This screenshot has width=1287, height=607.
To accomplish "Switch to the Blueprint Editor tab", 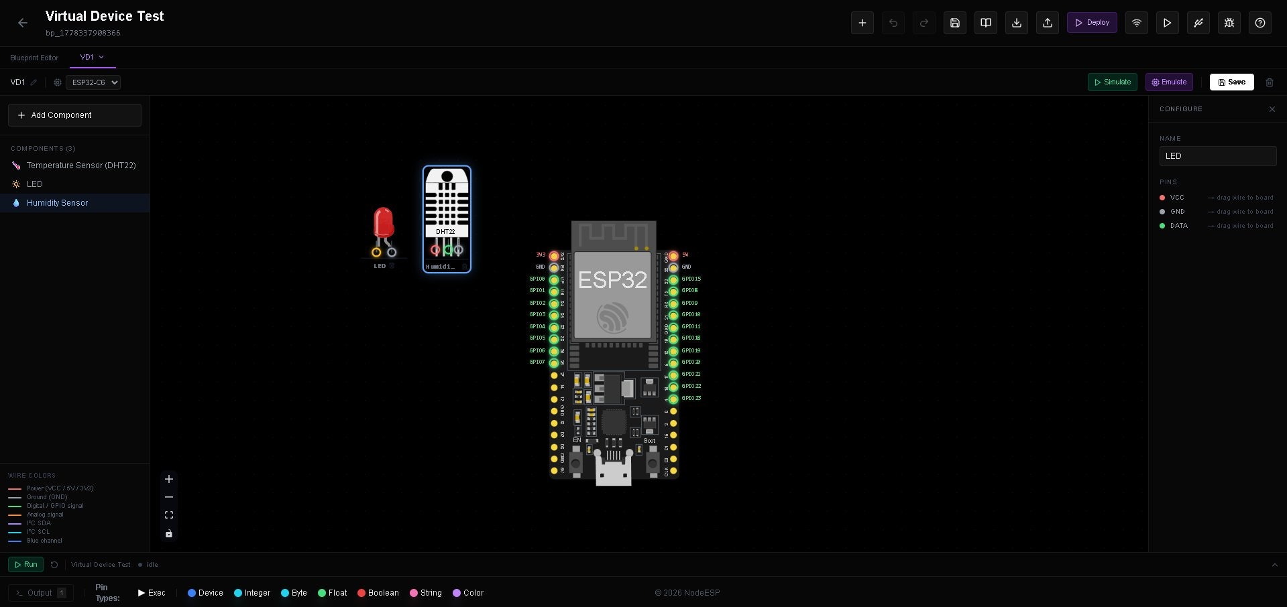I will coord(34,58).
